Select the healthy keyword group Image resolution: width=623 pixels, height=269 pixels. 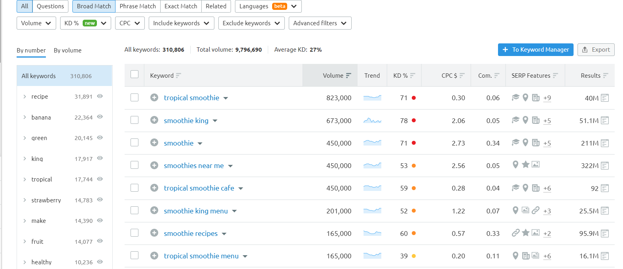(42, 262)
